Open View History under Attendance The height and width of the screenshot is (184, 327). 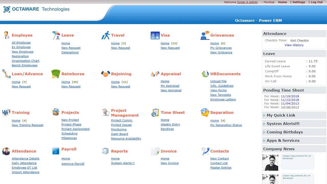pyautogui.click(x=294, y=45)
